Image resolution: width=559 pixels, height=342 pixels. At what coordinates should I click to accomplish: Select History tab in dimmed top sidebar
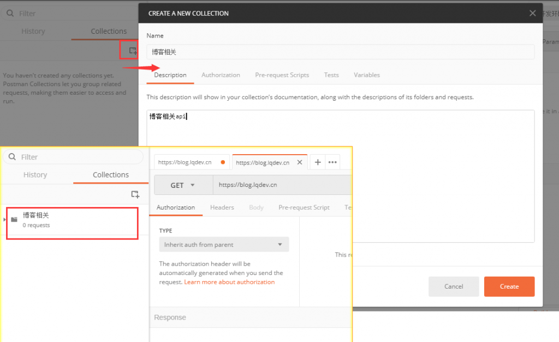33,31
